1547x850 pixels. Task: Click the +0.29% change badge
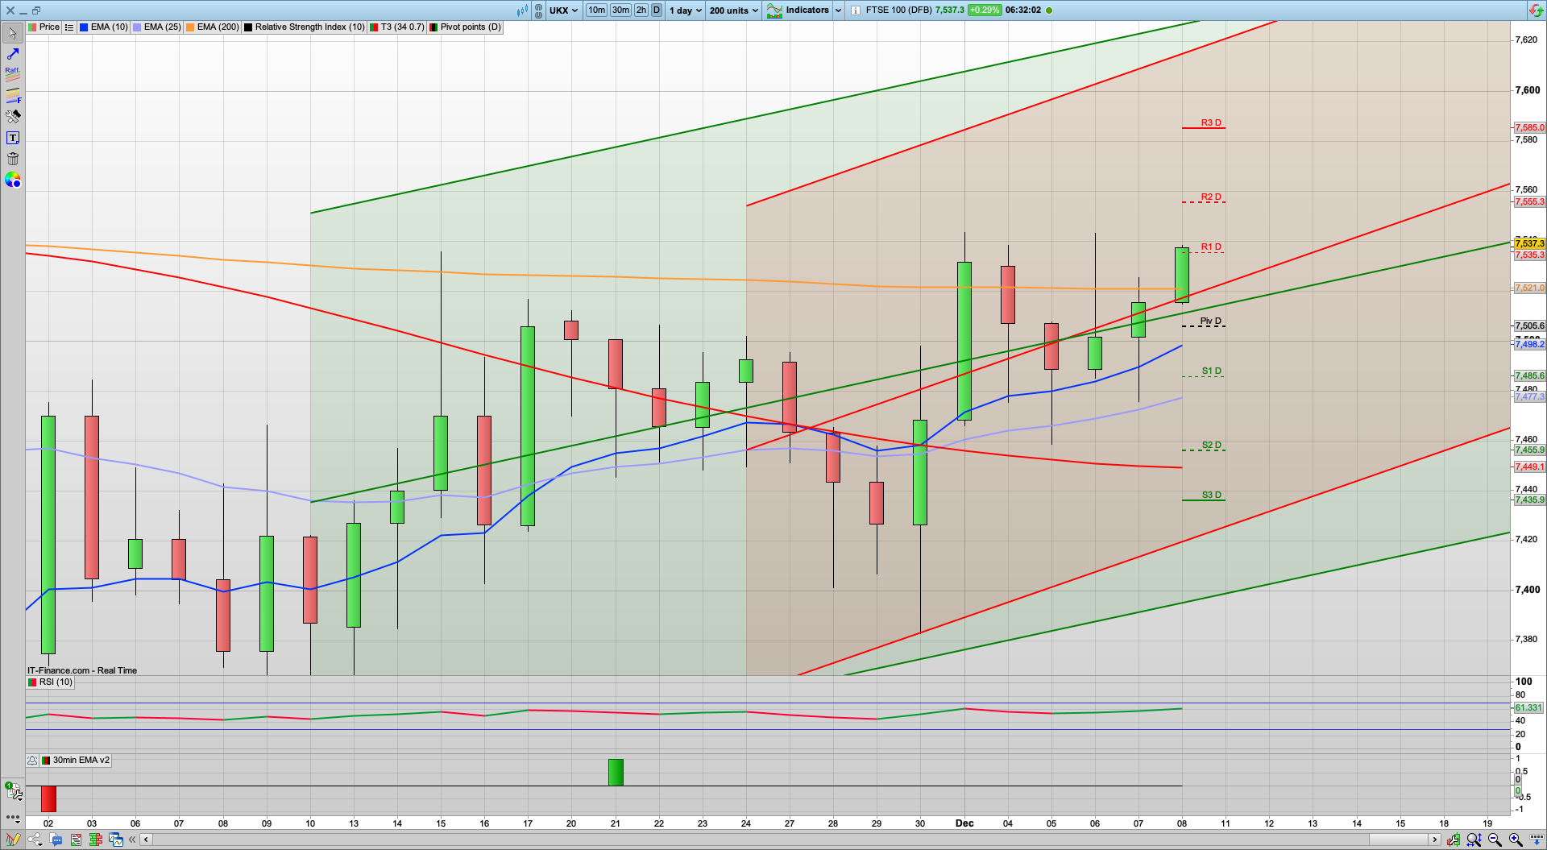pyautogui.click(x=985, y=10)
